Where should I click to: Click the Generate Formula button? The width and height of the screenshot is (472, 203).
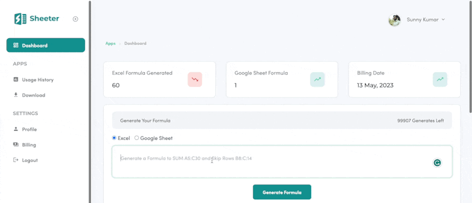(x=282, y=192)
